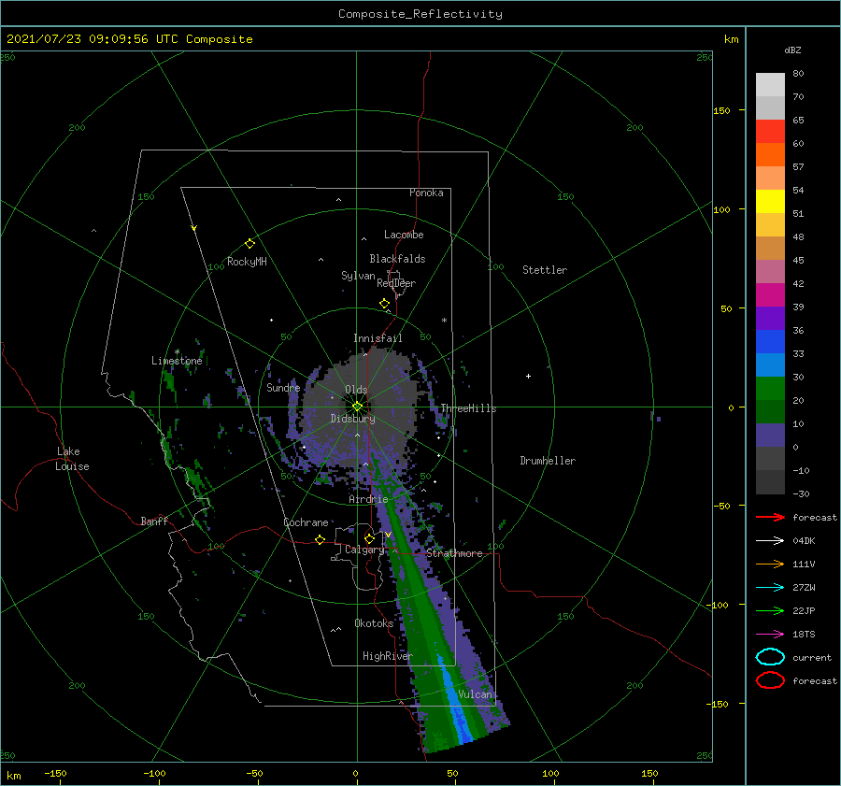Click the Limestone label

(177, 361)
